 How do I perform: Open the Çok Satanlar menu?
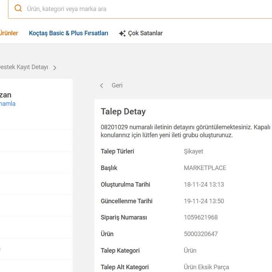point(145,33)
